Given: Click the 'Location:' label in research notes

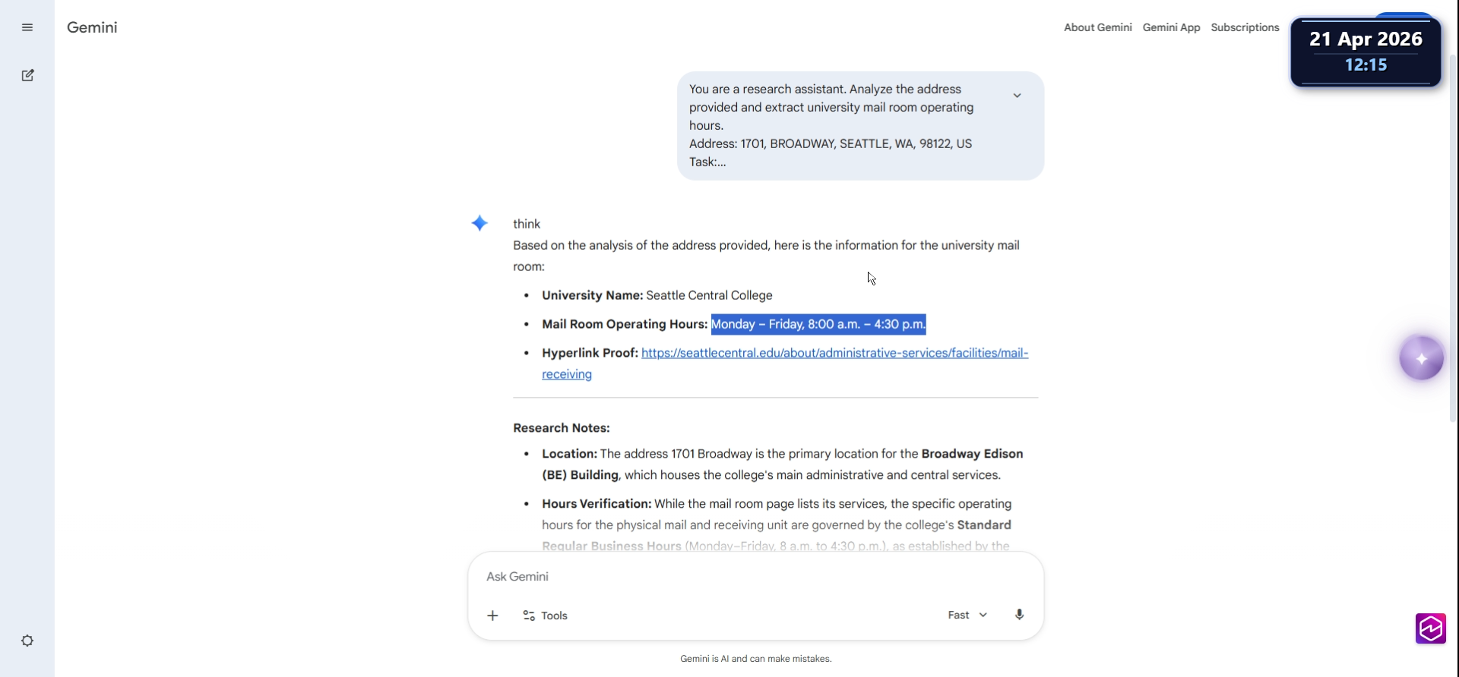Looking at the screenshot, I should tap(569, 454).
